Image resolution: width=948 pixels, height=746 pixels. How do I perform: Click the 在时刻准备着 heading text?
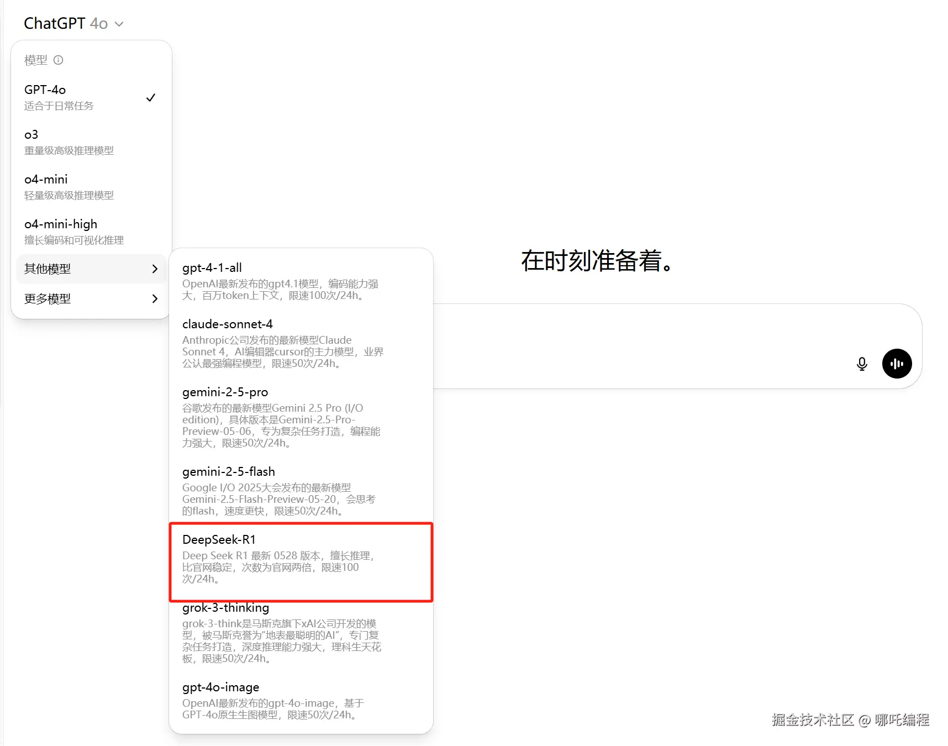click(x=598, y=261)
